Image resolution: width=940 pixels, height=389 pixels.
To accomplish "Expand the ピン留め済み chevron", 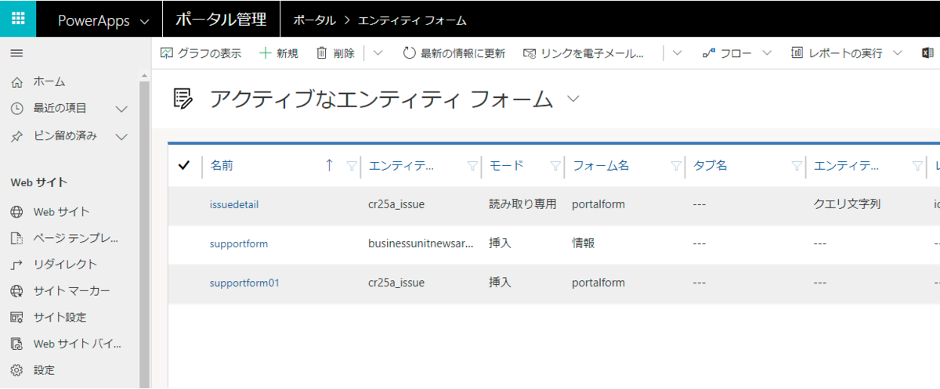I will (x=121, y=136).
